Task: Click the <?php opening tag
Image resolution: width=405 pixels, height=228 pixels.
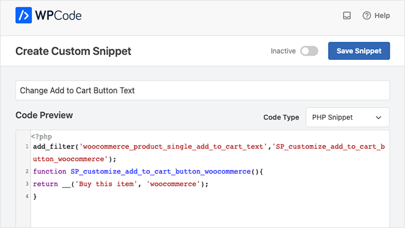Action: [x=42, y=136]
